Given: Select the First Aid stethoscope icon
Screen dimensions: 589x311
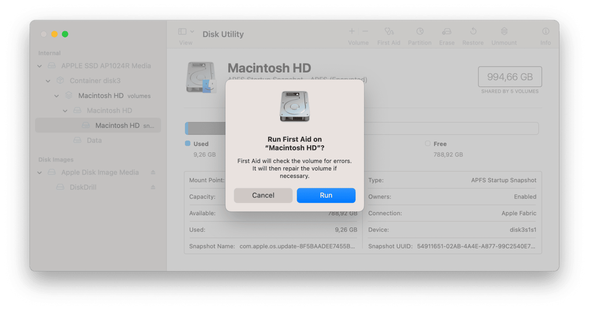Looking at the screenshot, I should click(x=389, y=31).
